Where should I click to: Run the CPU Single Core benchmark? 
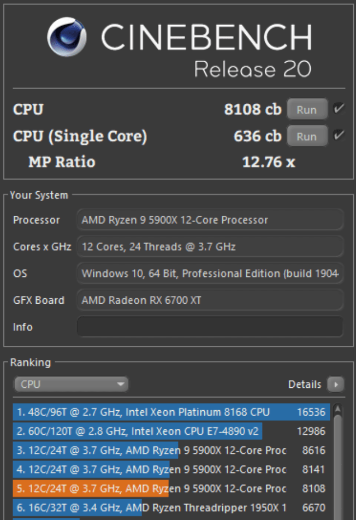click(x=306, y=136)
